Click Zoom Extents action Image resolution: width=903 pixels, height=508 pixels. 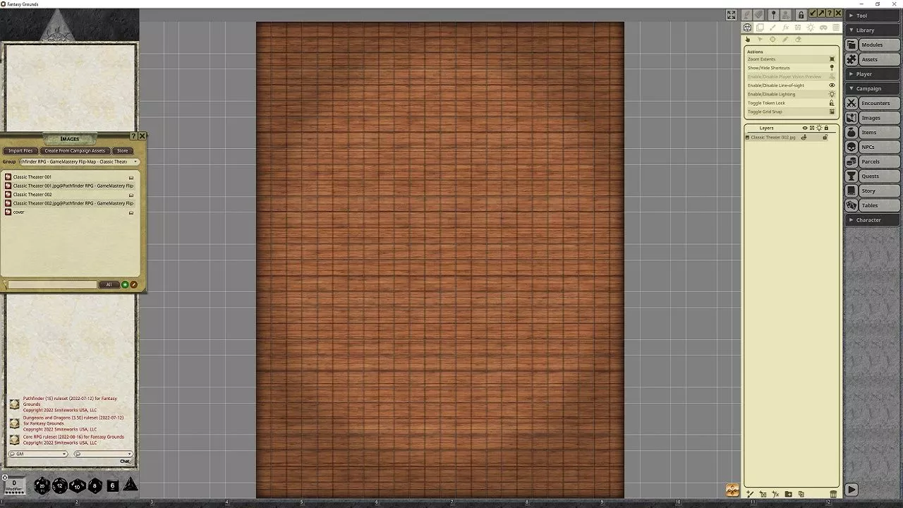click(x=791, y=59)
